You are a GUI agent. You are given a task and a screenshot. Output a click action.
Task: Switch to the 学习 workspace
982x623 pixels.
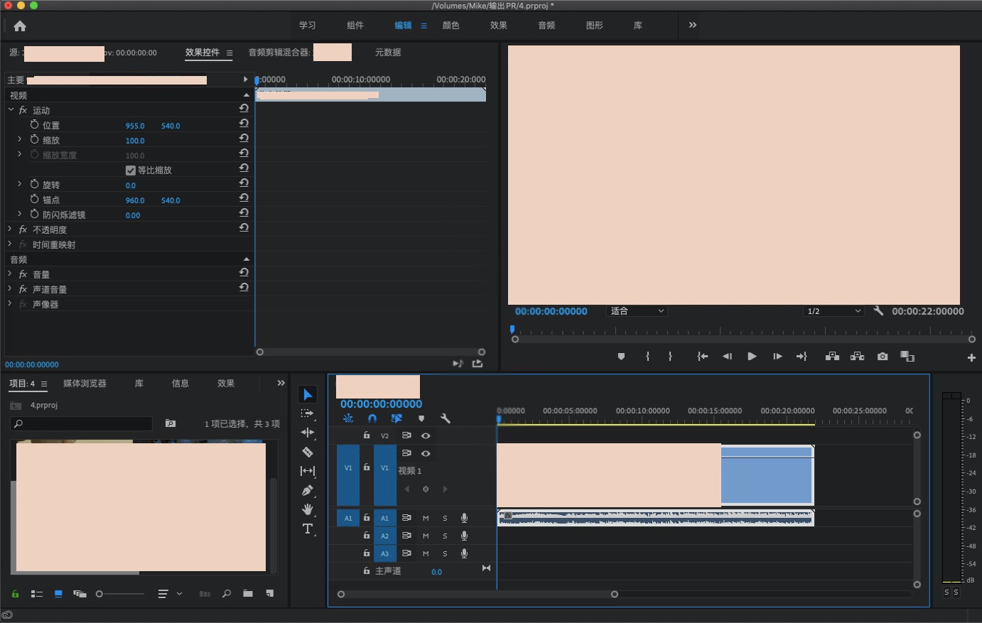click(307, 26)
